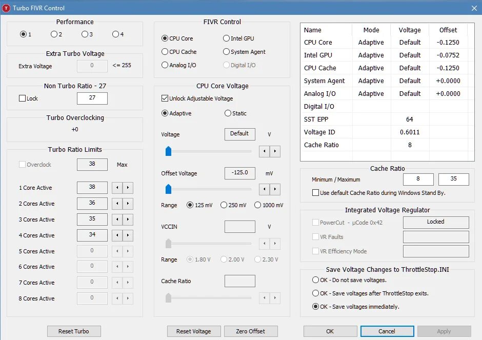Increase the 4 Cores Active ratio arrow
The width and height of the screenshot is (482, 340).
[x=128, y=235]
